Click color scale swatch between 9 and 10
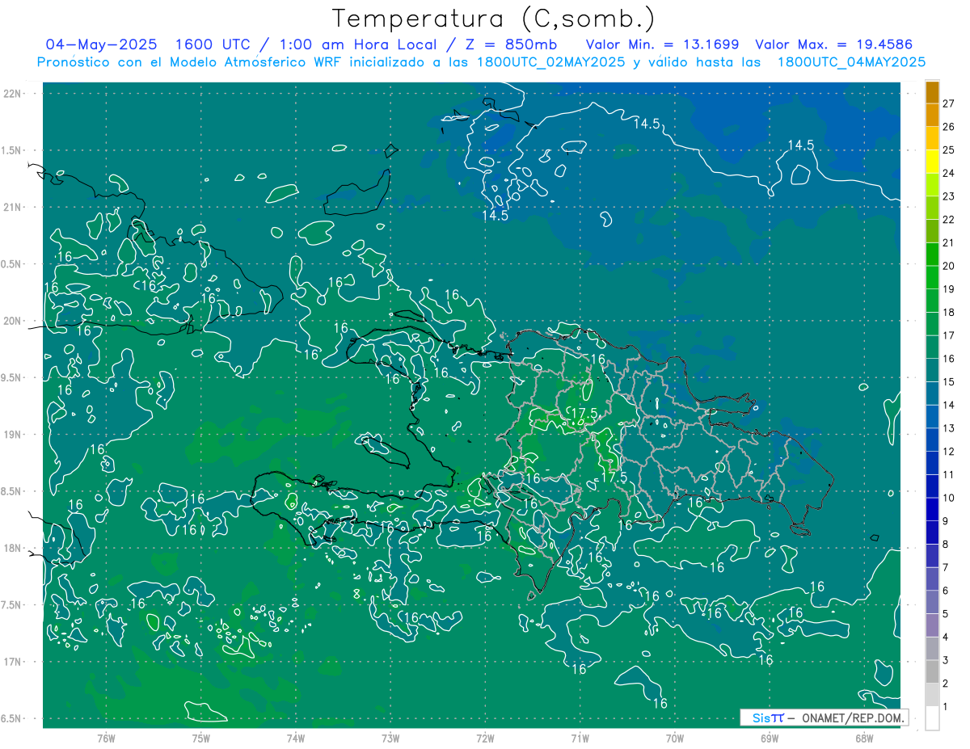The height and width of the screenshot is (749, 970). [932, 509]
